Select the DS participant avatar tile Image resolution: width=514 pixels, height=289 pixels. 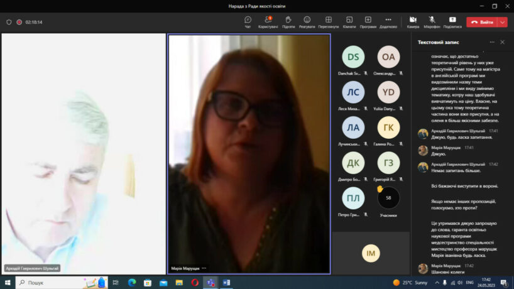(353, 57)
